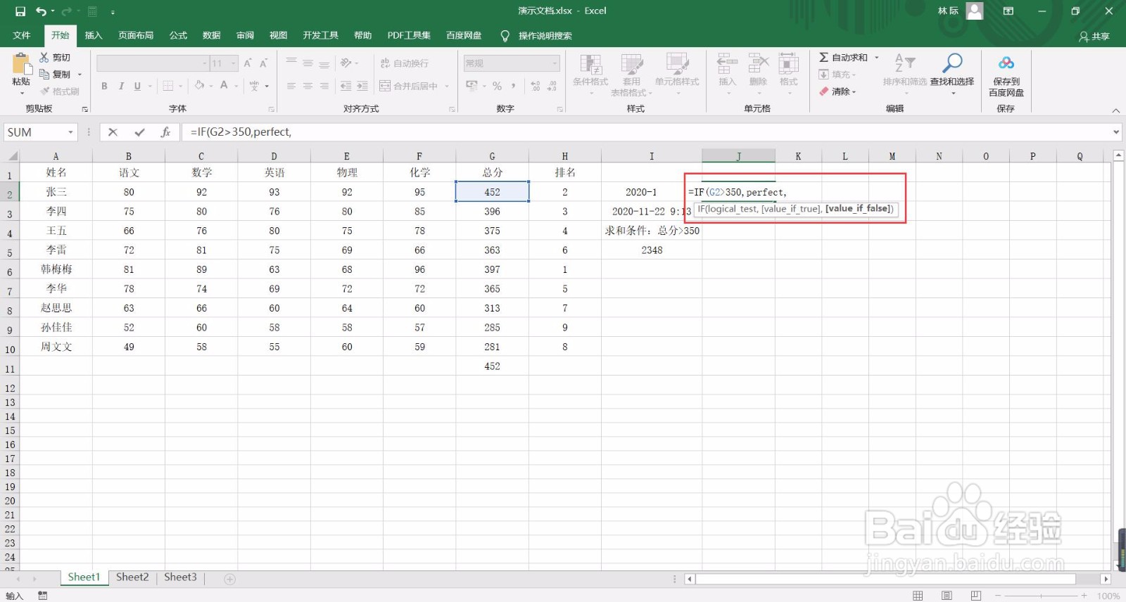Open Conditional Formatting (条件格式)
The image size is (1126, 602).
click(x=590, y=74)
